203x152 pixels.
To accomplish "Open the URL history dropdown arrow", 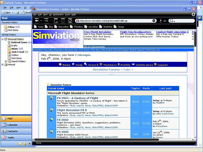I will pyautogui.click(x=154, y=21).
